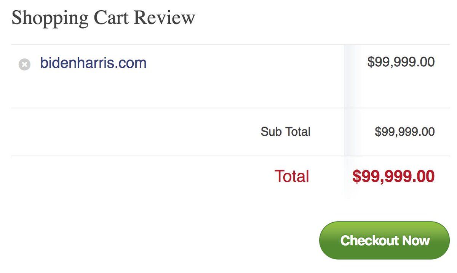Click the word Sub in Sub Total
Screen dimensions: 457x273
[270, 132]
